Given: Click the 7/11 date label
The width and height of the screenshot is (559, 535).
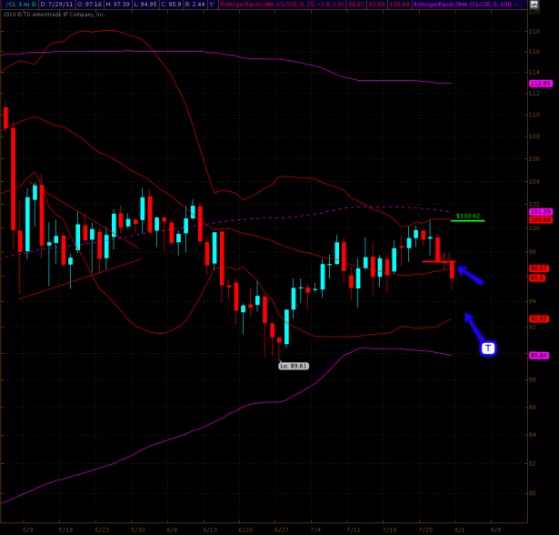Looking at the screenshot, I should tap(354, 530).
